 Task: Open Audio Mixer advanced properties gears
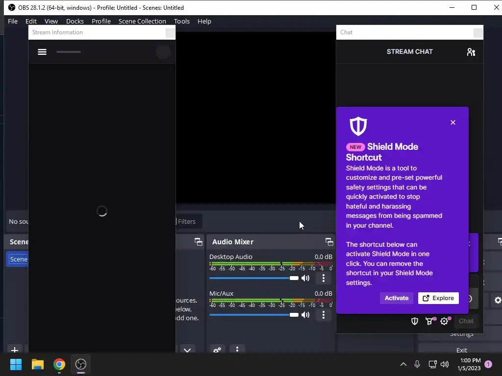click(217, 349)
